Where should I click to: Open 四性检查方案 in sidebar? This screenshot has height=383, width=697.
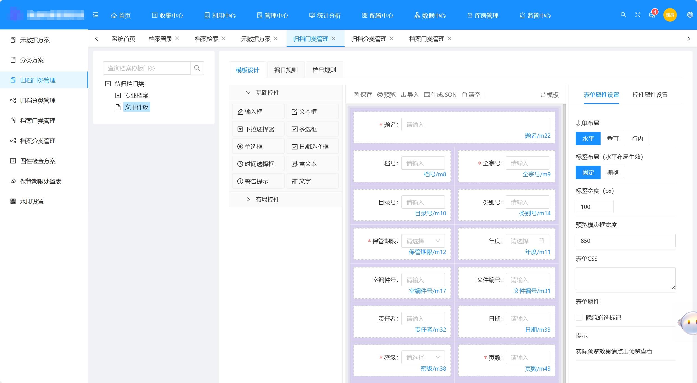coord(44,161)
